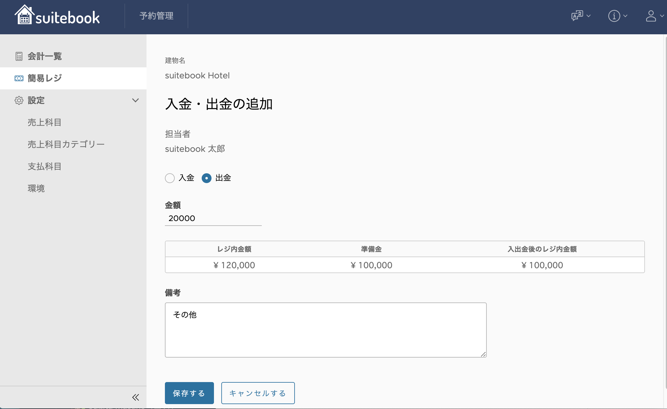Click the 保存する button
The width and height of the screenshot is (667, 409).
189,393
